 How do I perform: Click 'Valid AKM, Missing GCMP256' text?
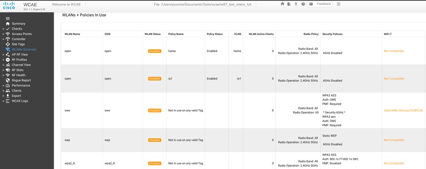coord(403,110)
